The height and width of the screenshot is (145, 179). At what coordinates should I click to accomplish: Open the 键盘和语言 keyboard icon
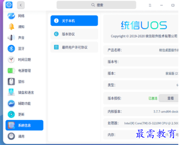11,92
